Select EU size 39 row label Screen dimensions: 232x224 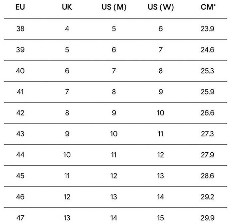[20, 50]
